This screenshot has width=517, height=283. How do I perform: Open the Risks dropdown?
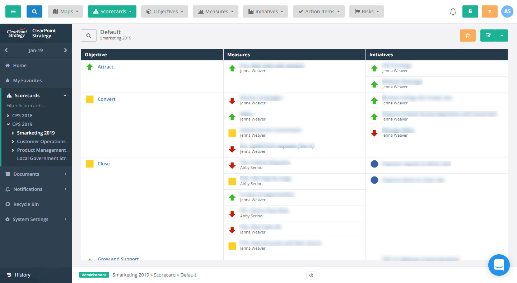coord(366,11)
